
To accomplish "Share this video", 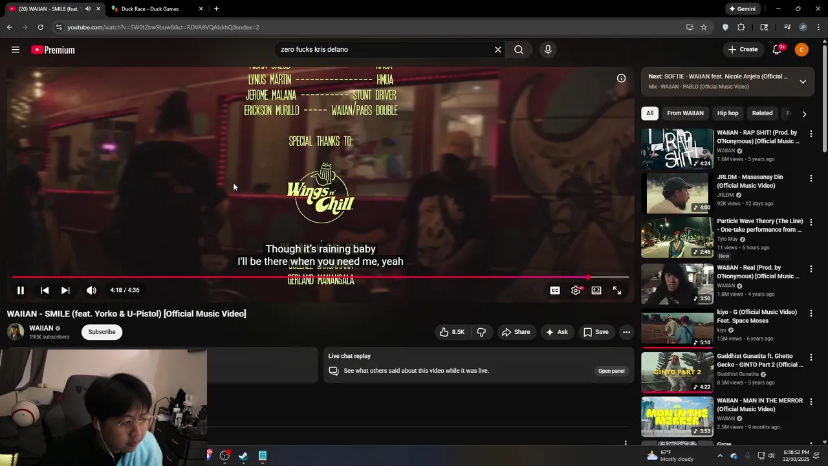I will [x=516, y=332].
